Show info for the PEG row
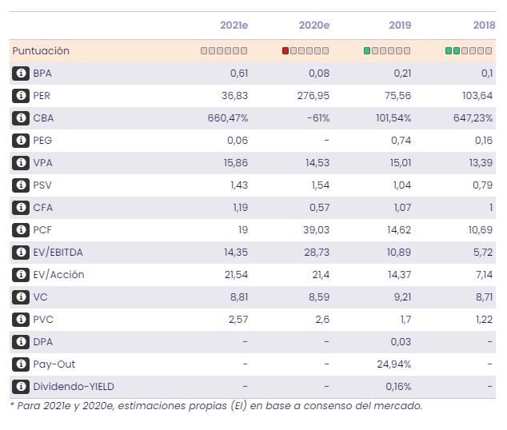Viewport: 507px width, 430px height. (20, 141)
